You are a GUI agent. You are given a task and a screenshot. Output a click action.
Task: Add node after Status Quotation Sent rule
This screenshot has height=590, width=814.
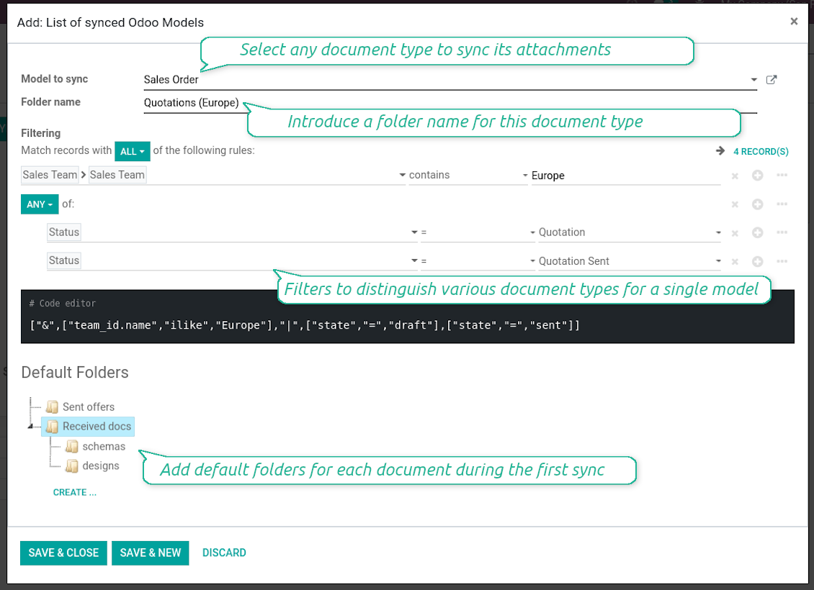(x=757, y=261)
